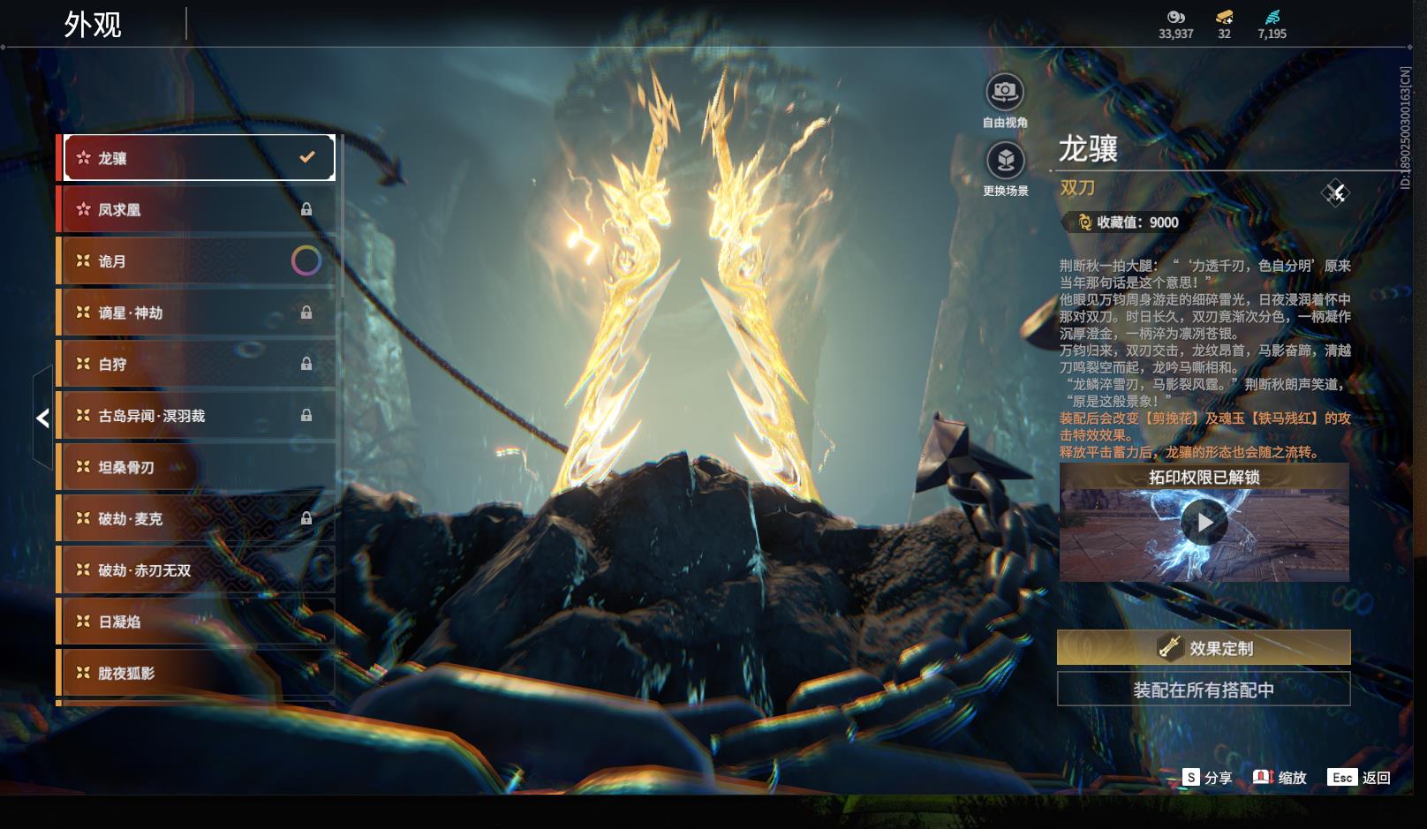The width and height of the screenshot is (1427, 829).
Task: Select the 日凝焰 skin entry
Action: [200, 622]
